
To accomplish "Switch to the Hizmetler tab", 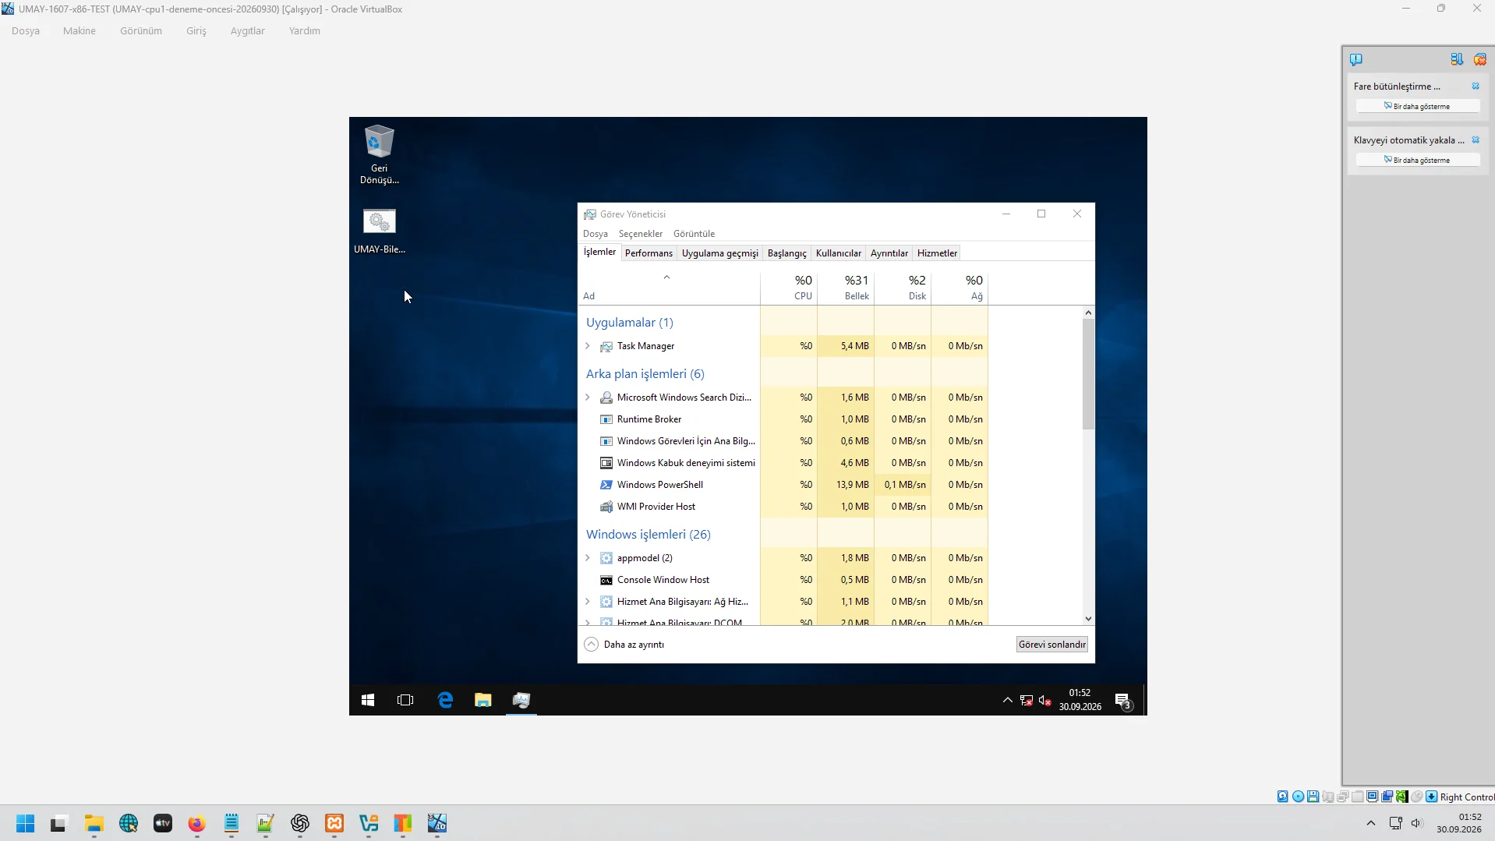I will point(937,253).
